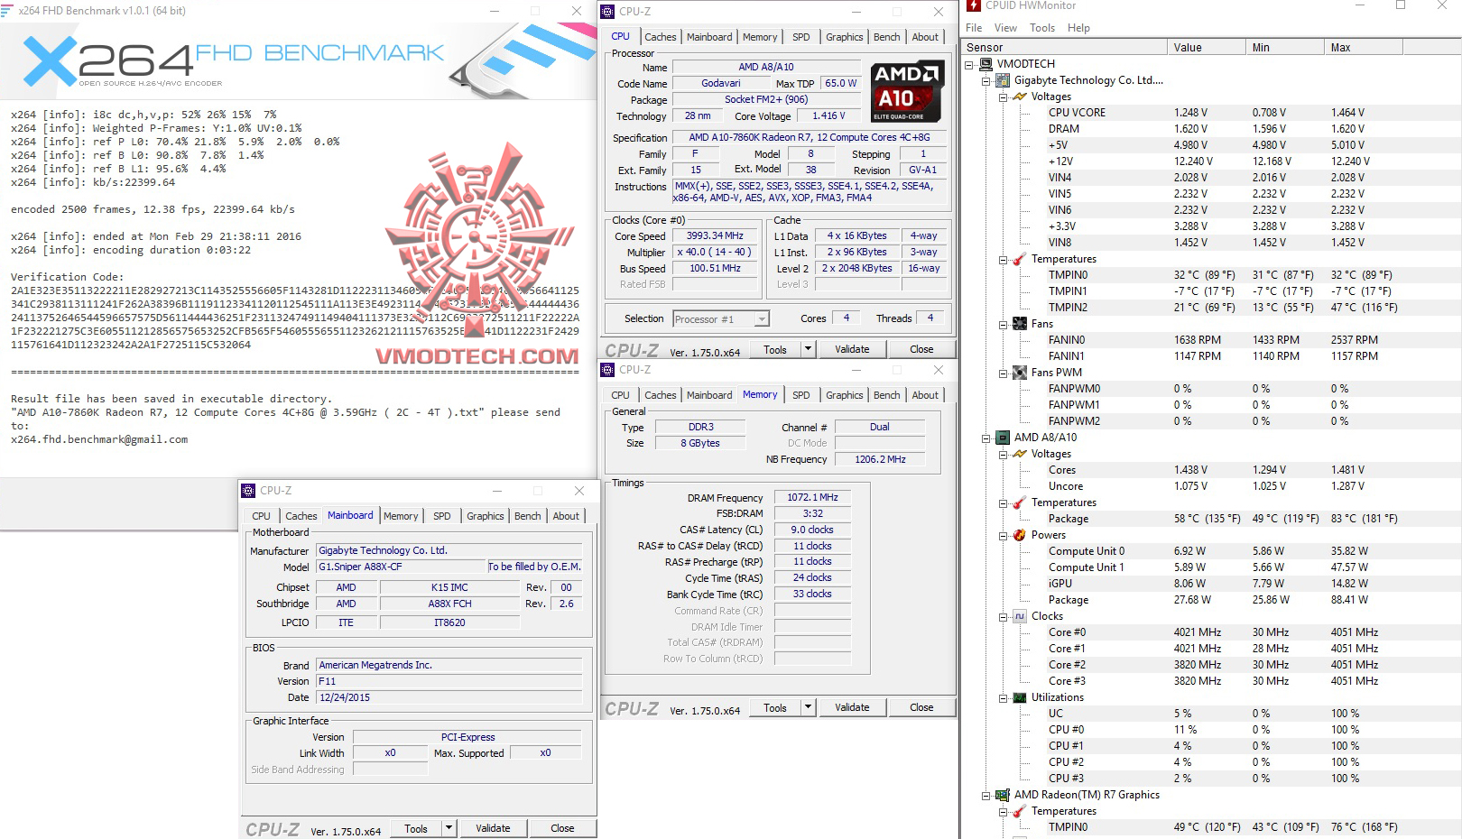
Task: Click the AMD A10 processor logo
Action: [x=907, y=91]
